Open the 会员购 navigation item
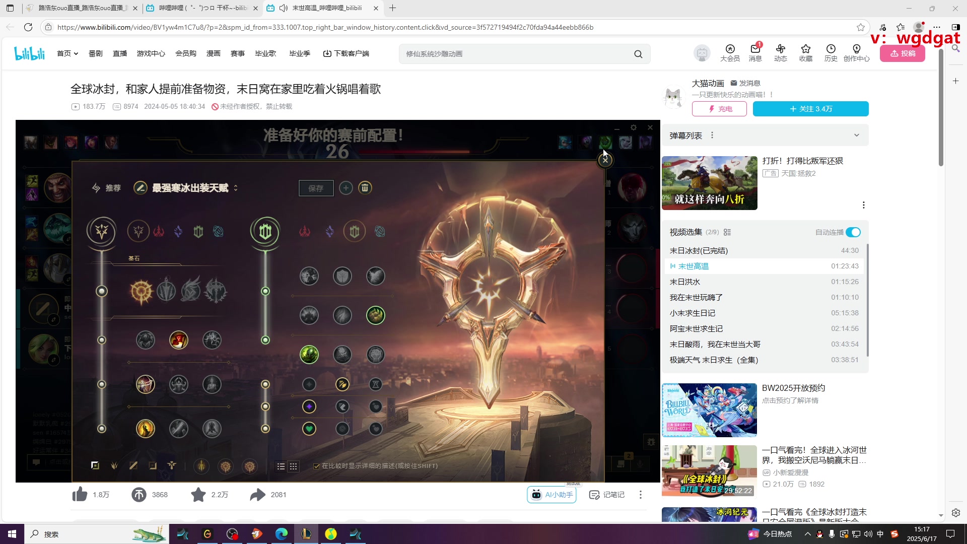Viewport: 967px width, 544px height. [185, 53]
